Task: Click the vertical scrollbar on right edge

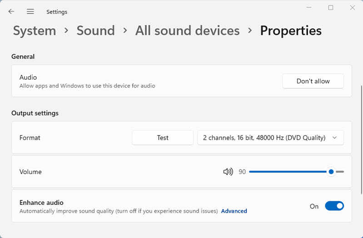Action: tap(361, 140)
